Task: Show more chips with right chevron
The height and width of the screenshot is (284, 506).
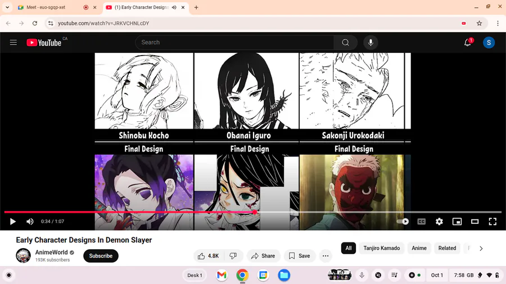Action: [481, 248]
